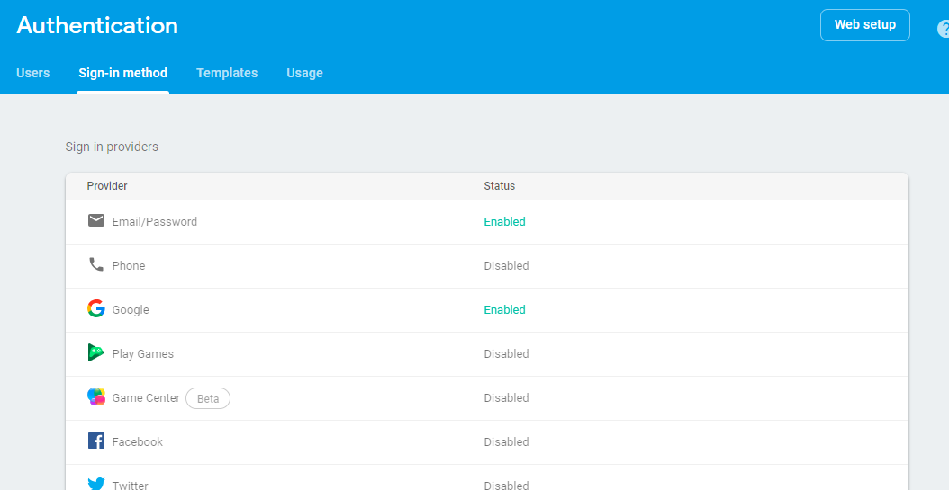
Task: Click the Status column header
Action: [x=500, y=186]
